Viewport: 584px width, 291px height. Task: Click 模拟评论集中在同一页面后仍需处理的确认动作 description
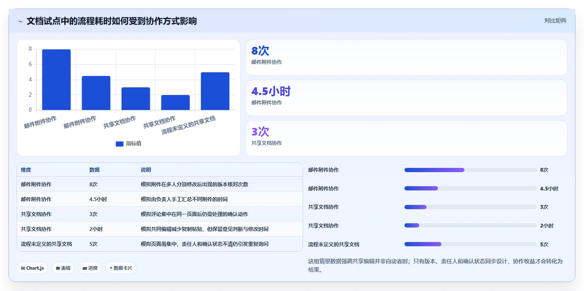click(x=195, y=214)
